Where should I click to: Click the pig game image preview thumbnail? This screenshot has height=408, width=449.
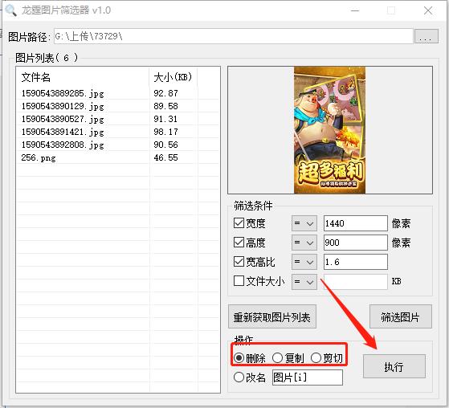(329, 130)
